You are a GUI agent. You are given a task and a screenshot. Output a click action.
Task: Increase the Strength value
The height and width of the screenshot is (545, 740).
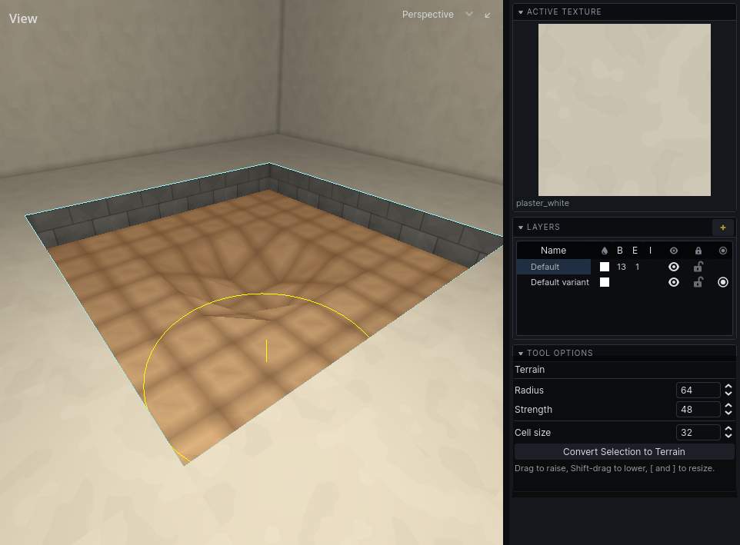click(x=728, y=406)
